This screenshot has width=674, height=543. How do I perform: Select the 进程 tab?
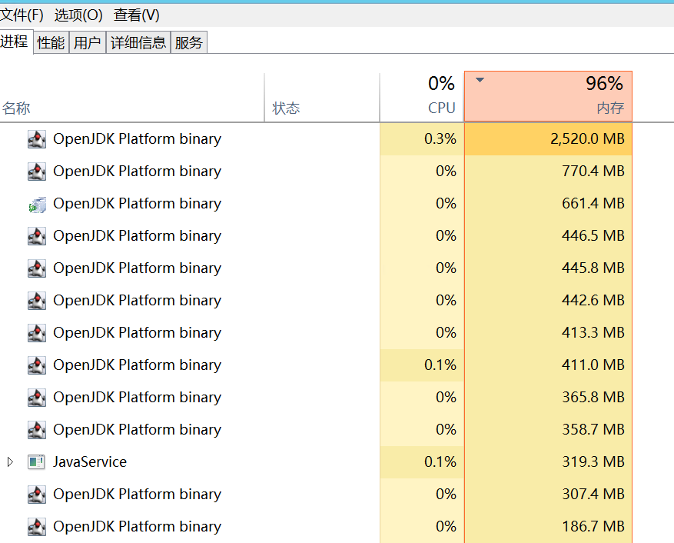15,42
